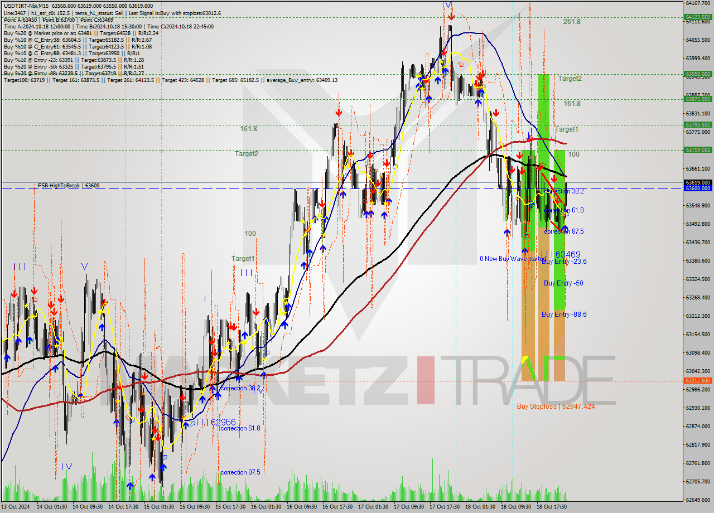714x513 pixels.
Task: Click the 'Buy Entry -23.6' label
Action: coord(564,261)
